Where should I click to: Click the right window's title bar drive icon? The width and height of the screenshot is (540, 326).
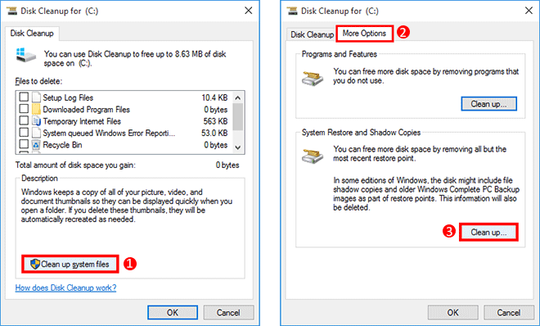[x=292, y=11]
